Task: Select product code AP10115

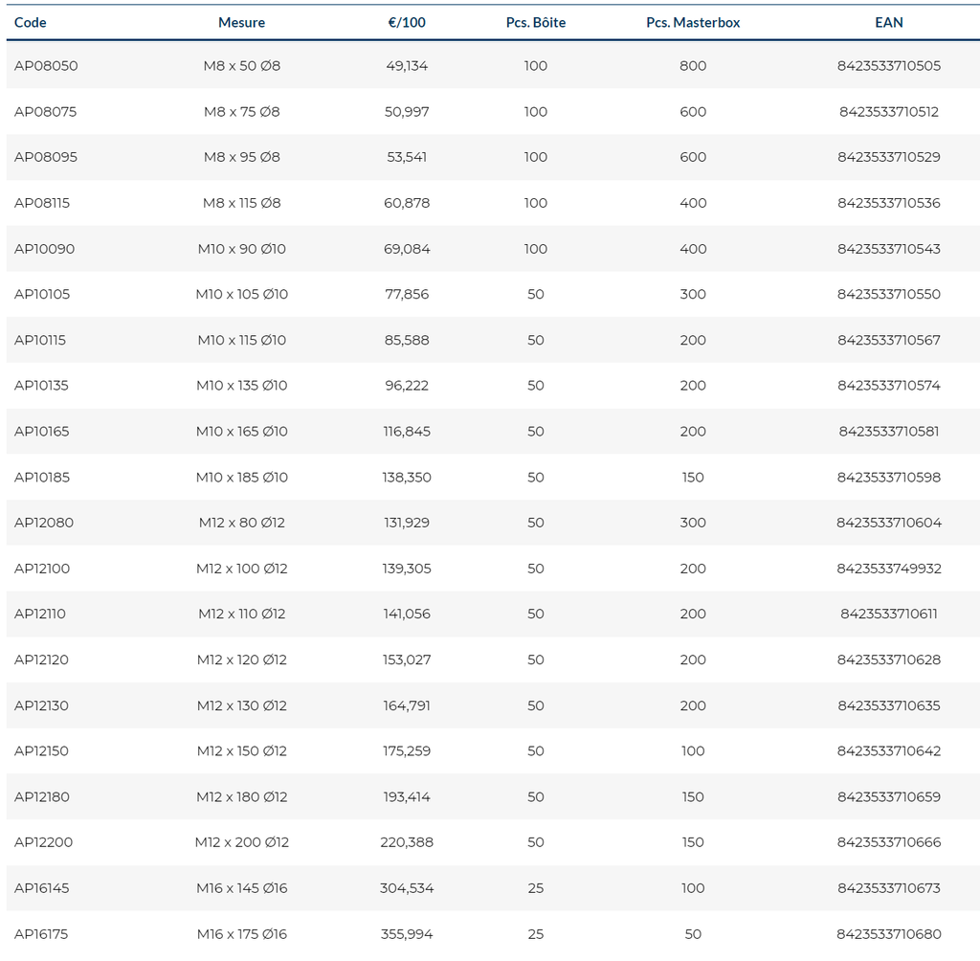Action: 40,340
